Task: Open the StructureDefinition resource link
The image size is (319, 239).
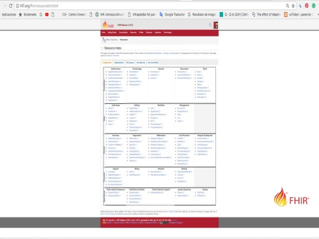Action: [115, 75]
